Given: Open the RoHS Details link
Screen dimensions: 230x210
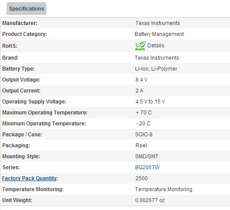Looking at the screenshot, I should pos(156,46).
